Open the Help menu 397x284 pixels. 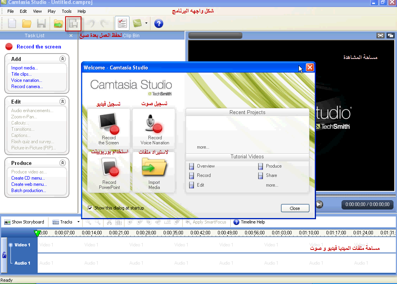pos(82,11)
